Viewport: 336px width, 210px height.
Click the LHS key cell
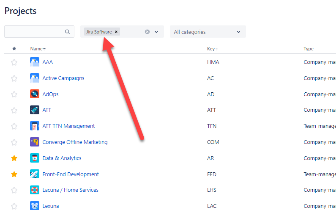pos(212,190)
